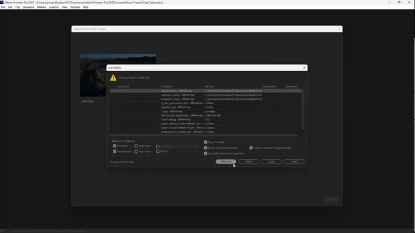
Task: Toggle Use Media Browser to locate files
Action: click(206, 153)
